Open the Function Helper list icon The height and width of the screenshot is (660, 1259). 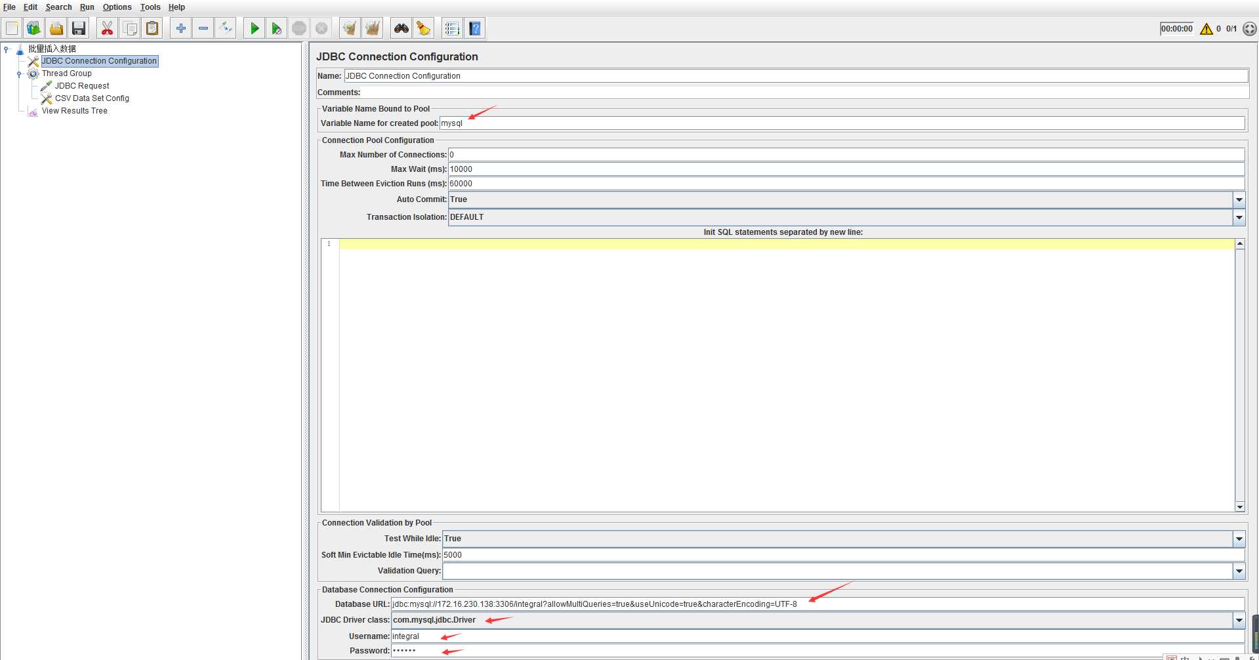tap(453, 28)
